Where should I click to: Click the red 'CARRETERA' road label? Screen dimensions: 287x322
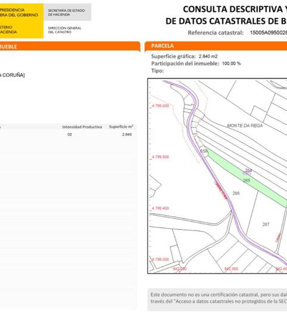(x=221, y=190)
